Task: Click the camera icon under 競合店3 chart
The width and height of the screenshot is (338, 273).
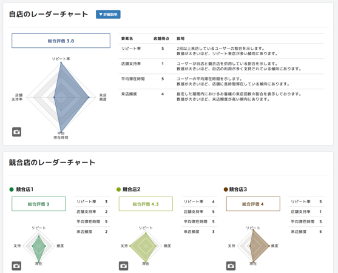Action: click(231, 266)
